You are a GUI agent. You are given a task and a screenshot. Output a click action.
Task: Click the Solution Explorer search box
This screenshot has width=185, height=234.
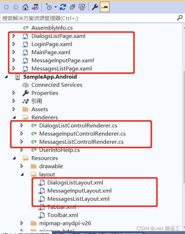click(x=89, y=18)
